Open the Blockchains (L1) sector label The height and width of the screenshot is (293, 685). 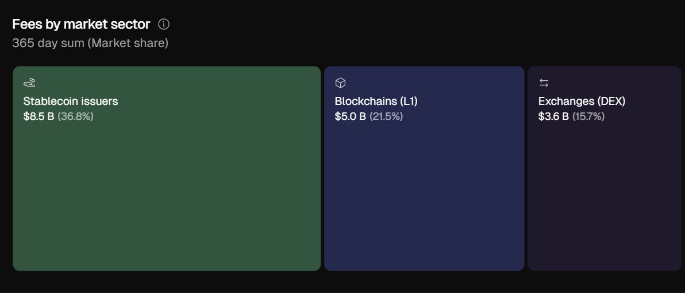point(376,101)
